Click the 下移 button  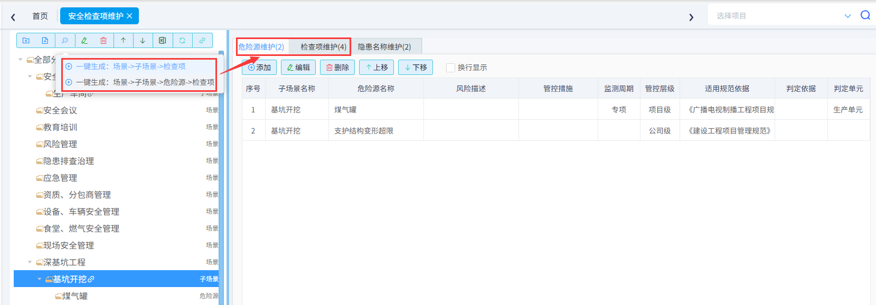tap(416, 68)
